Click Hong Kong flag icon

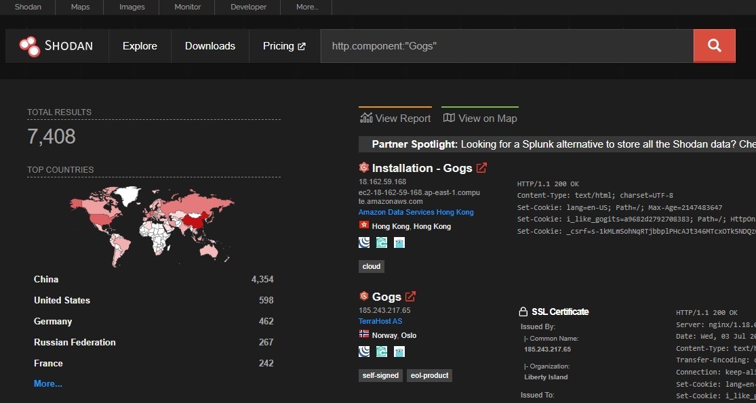coord(363,225)
